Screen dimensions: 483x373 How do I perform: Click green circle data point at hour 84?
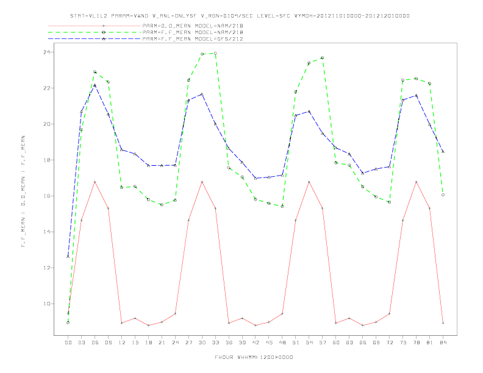coord(443,195)
